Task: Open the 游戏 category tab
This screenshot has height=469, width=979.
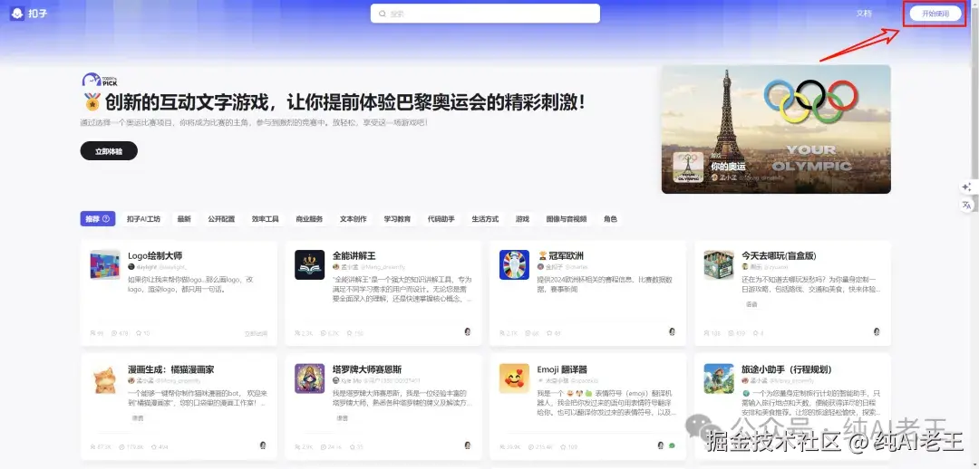Action: (x=522, y=219)
